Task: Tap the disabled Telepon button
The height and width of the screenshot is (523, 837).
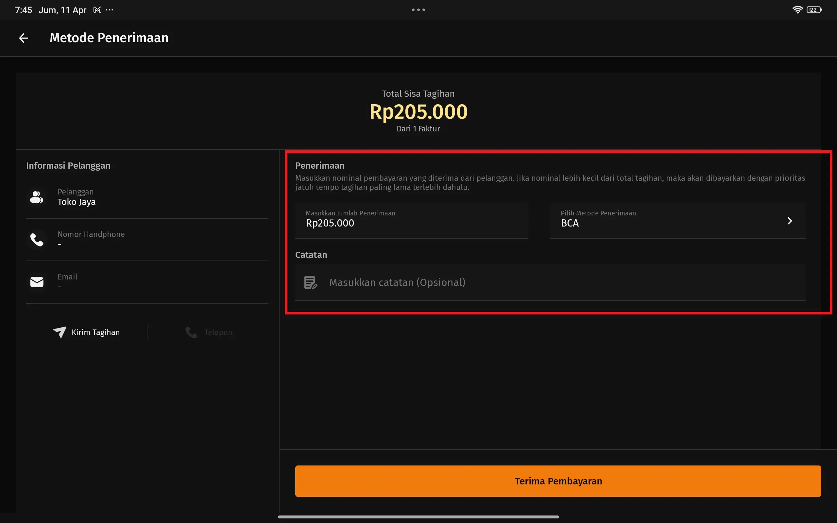Action: pyautogui.click(x=209, y=332)
